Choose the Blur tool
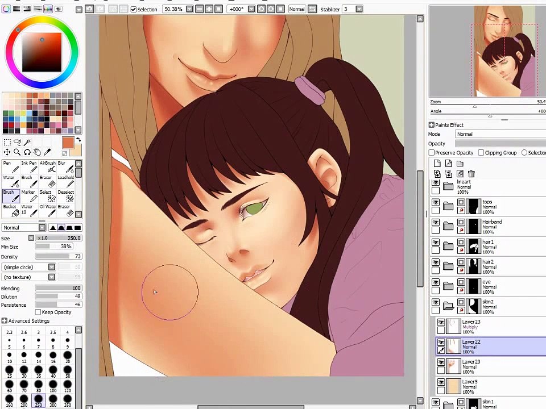Screen dimensions: 546x409 [x=65, y=166]
